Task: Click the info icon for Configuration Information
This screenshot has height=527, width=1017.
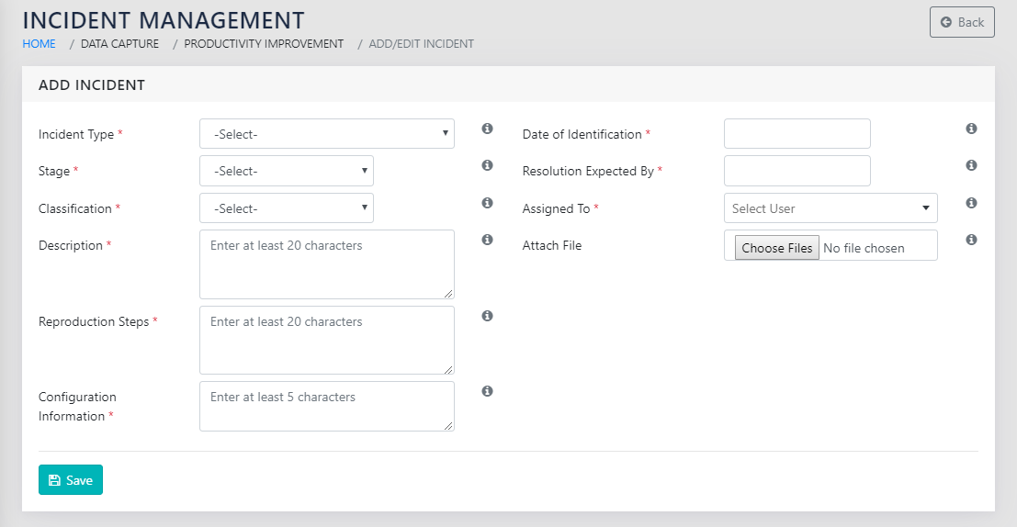Action: [x=487, y=391]
